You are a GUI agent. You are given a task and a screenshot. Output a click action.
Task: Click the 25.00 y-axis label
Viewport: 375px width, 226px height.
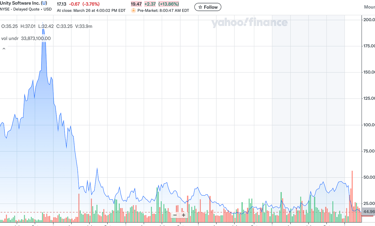click(x=369, y=203)
